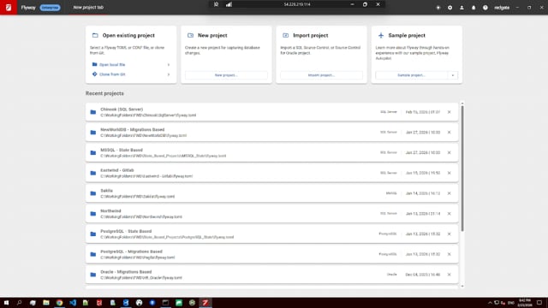
Task: Click the red Flyway logo icon
Action: click(9, 8)
